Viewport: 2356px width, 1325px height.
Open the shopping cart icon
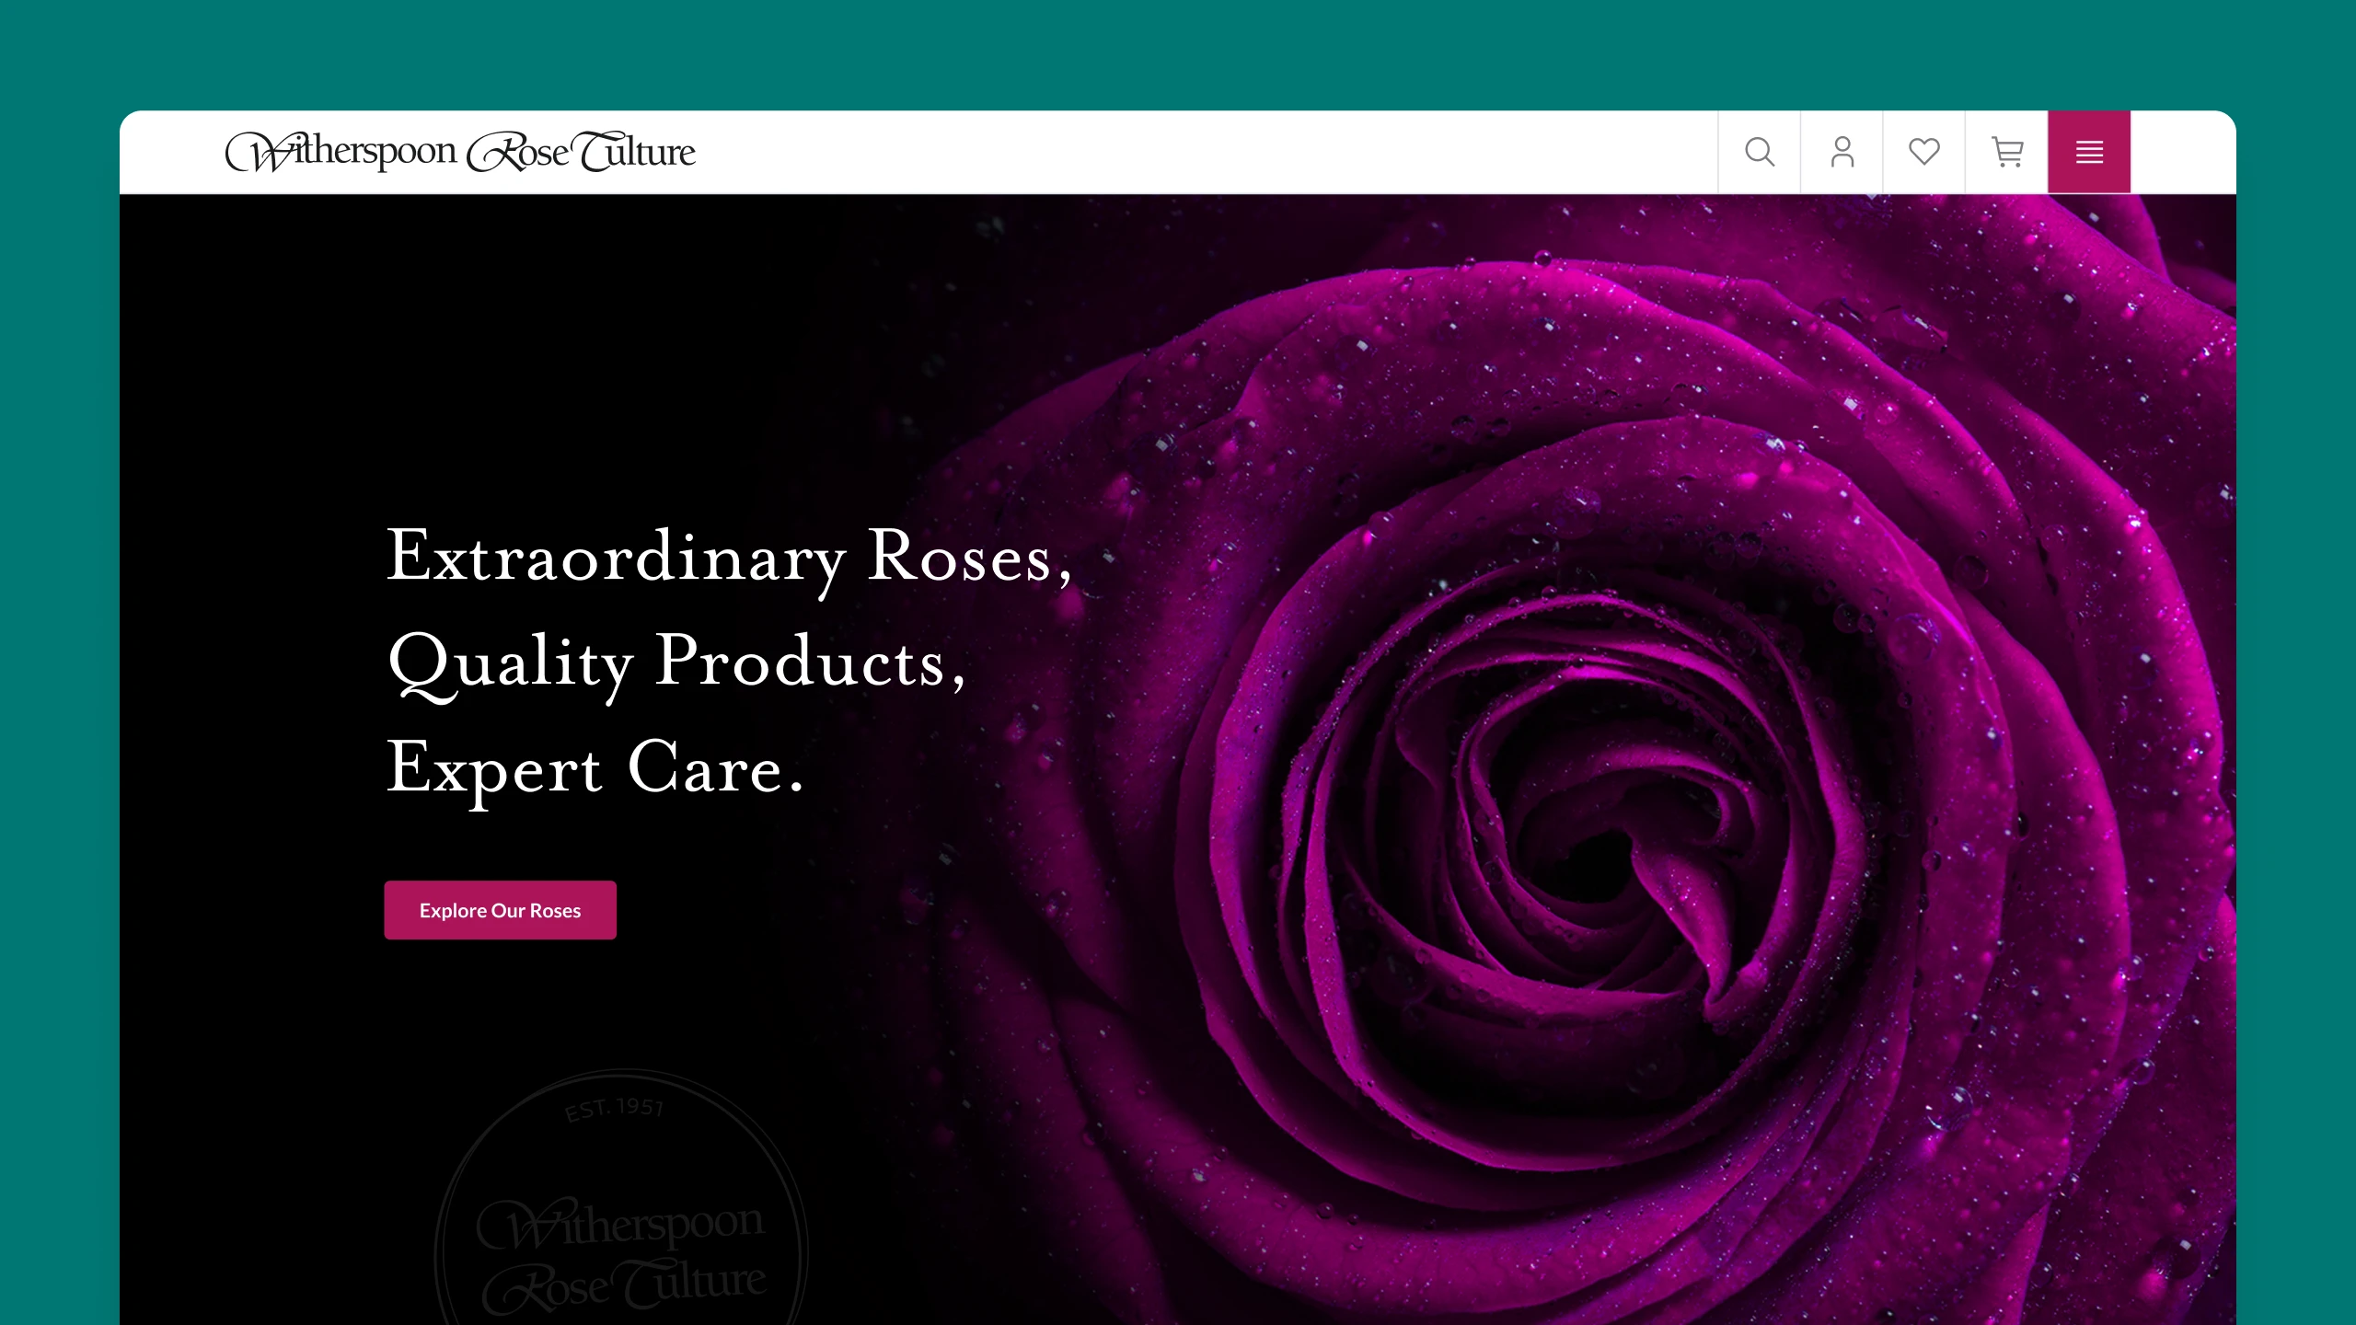(2006, 152)
